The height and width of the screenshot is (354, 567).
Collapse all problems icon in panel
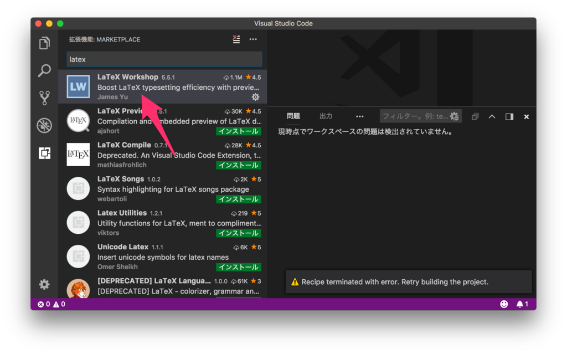click(x=475, y=116)
